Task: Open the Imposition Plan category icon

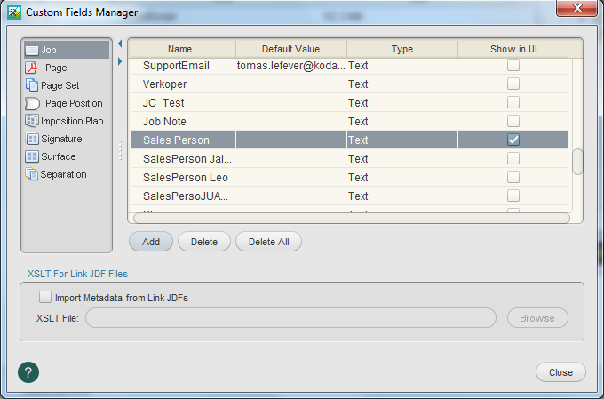Action: 32,121
